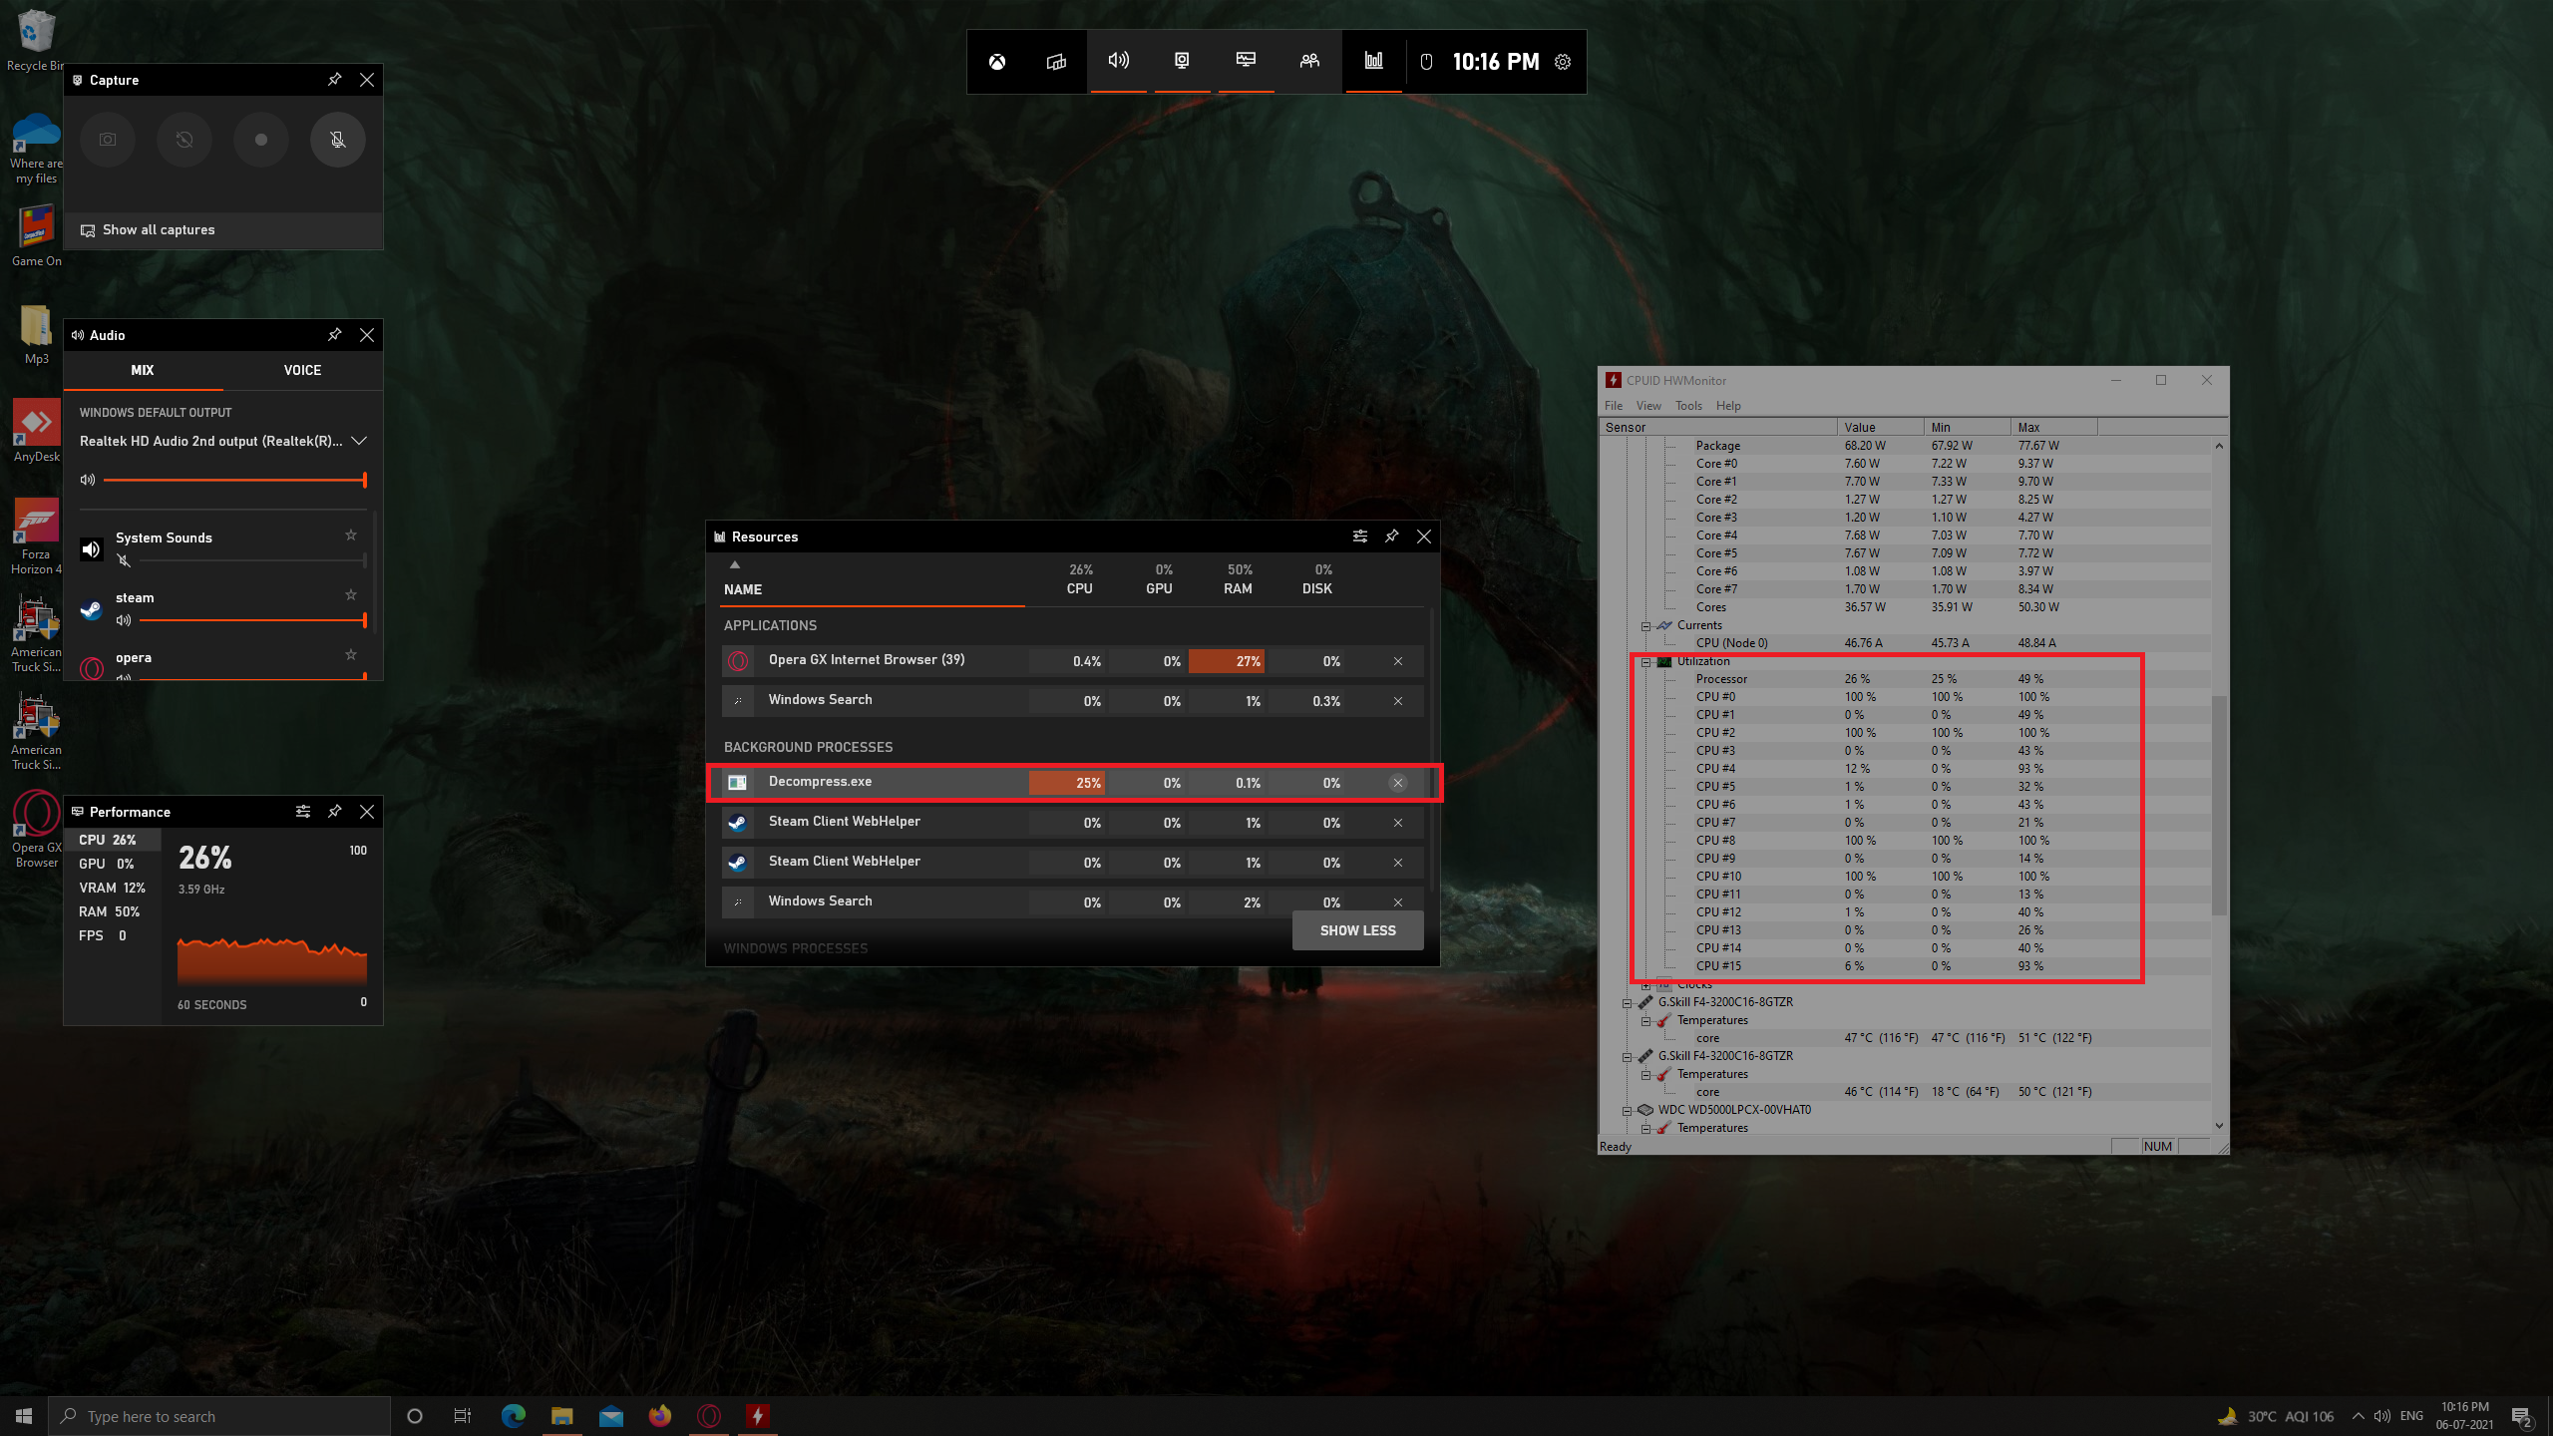End the Decompress.exe process

[1398, 783]
